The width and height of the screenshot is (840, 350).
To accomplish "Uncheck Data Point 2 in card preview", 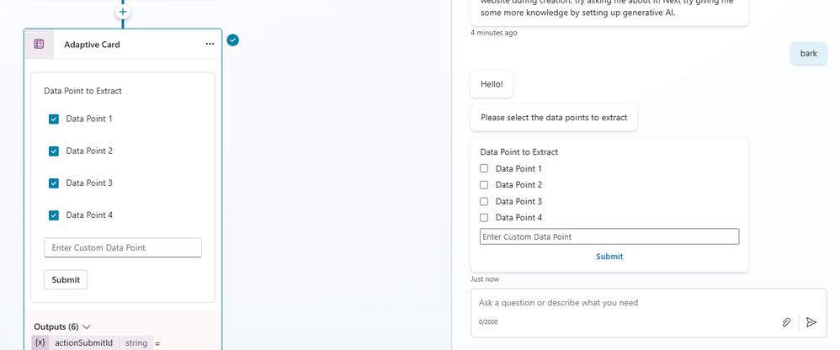I will click(54, 151).
